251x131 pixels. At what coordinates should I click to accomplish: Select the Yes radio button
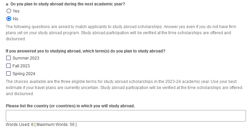tap(9, 11)
